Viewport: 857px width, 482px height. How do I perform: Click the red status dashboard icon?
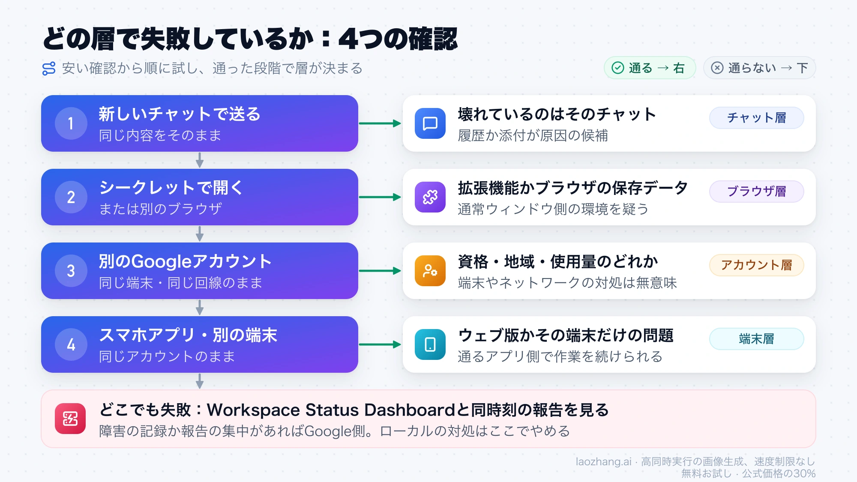70,419
